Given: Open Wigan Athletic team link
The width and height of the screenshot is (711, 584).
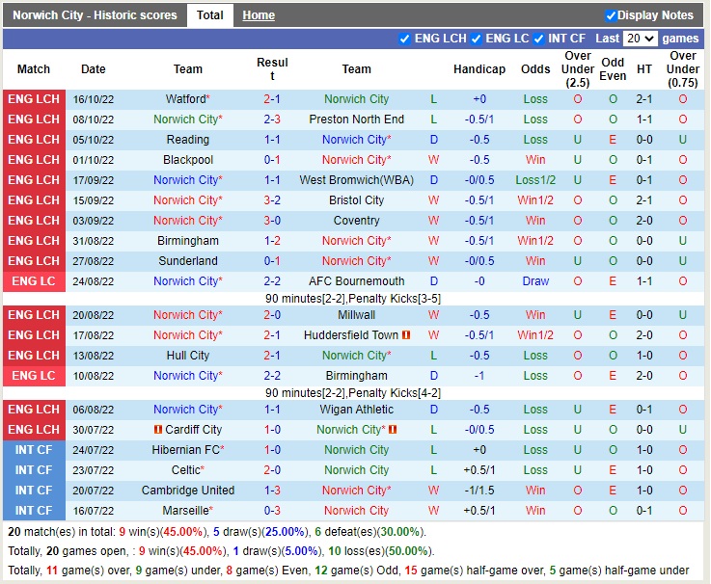Looking at the screenshot, I should [356, 410].
